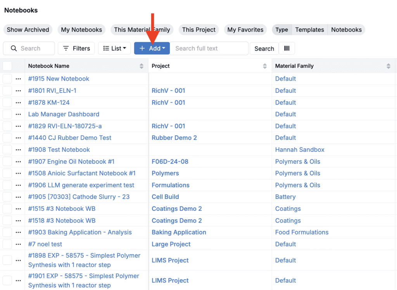Select checkbox for #1907 Engine Oil Notebook #1
Image resolution: width=397 pixels, height=290 pixels.
pos(7,162)
